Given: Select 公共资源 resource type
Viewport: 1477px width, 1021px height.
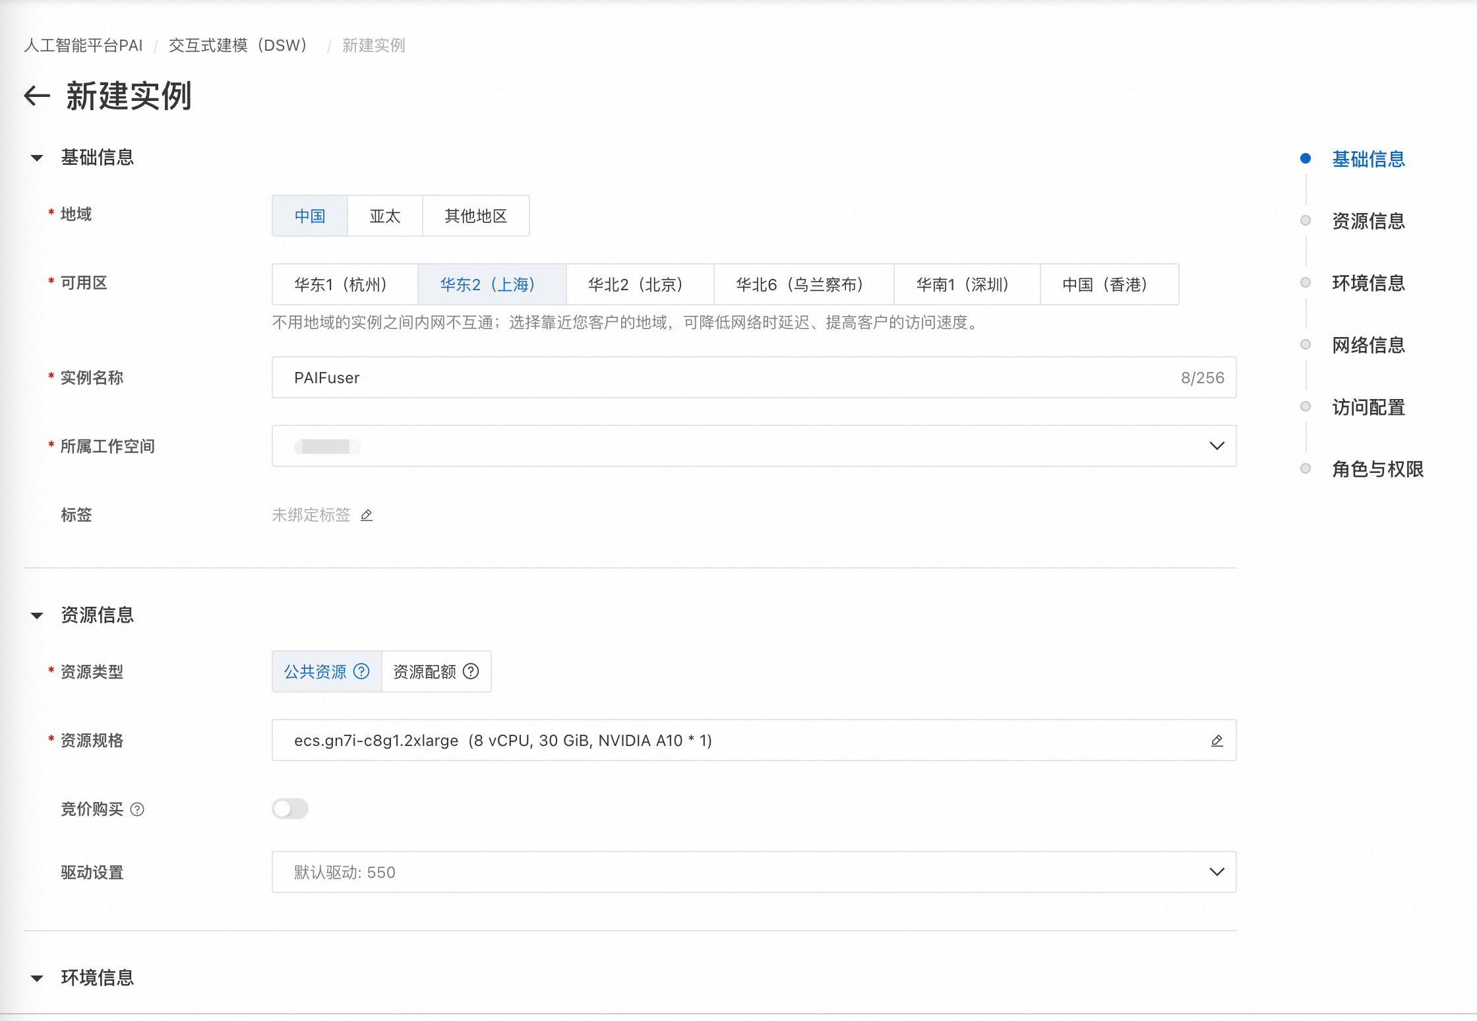Looking at the screenshot, I should click(x=327, y=671).
